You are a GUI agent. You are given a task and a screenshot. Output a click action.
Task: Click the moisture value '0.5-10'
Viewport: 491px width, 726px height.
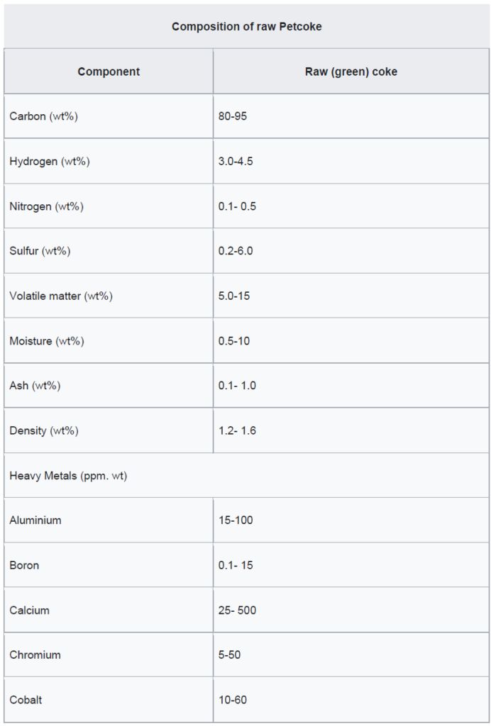[234, 341]
